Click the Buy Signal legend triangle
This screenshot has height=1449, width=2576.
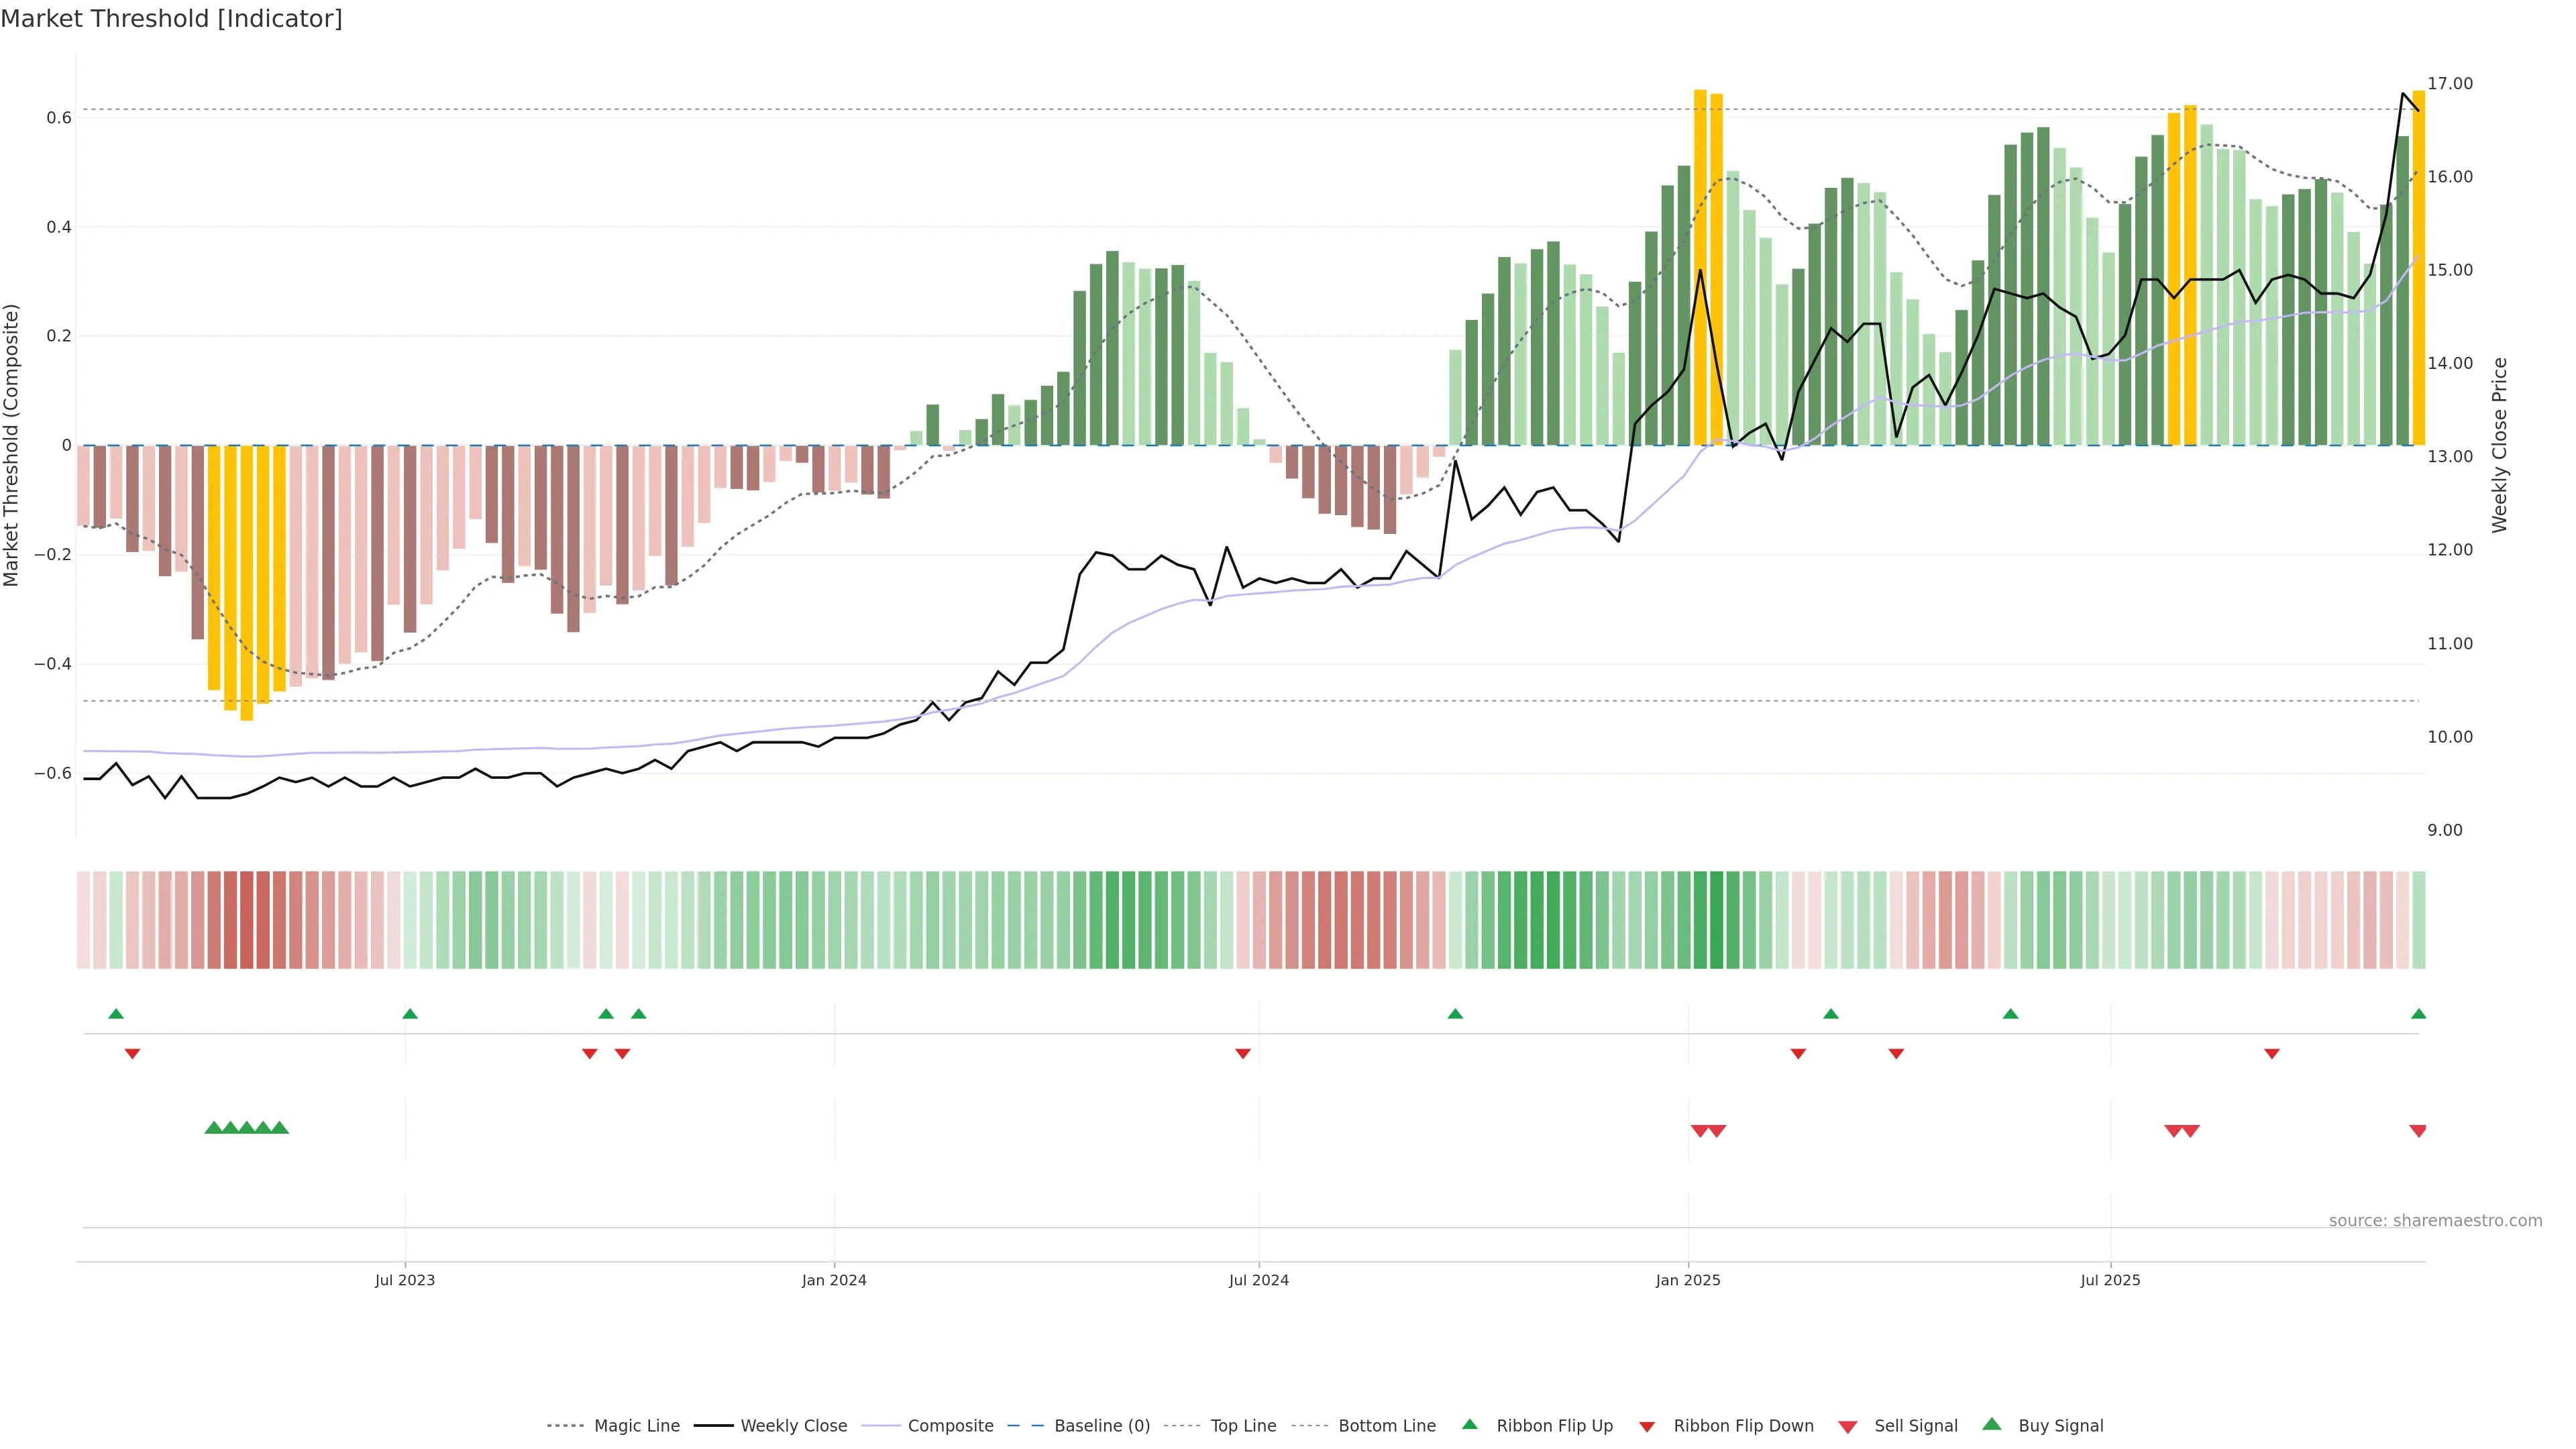(x=1991, y=1424)
